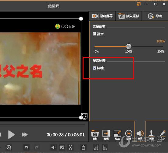Toggle the 静音 mute checkbox

tap(95, 34)
